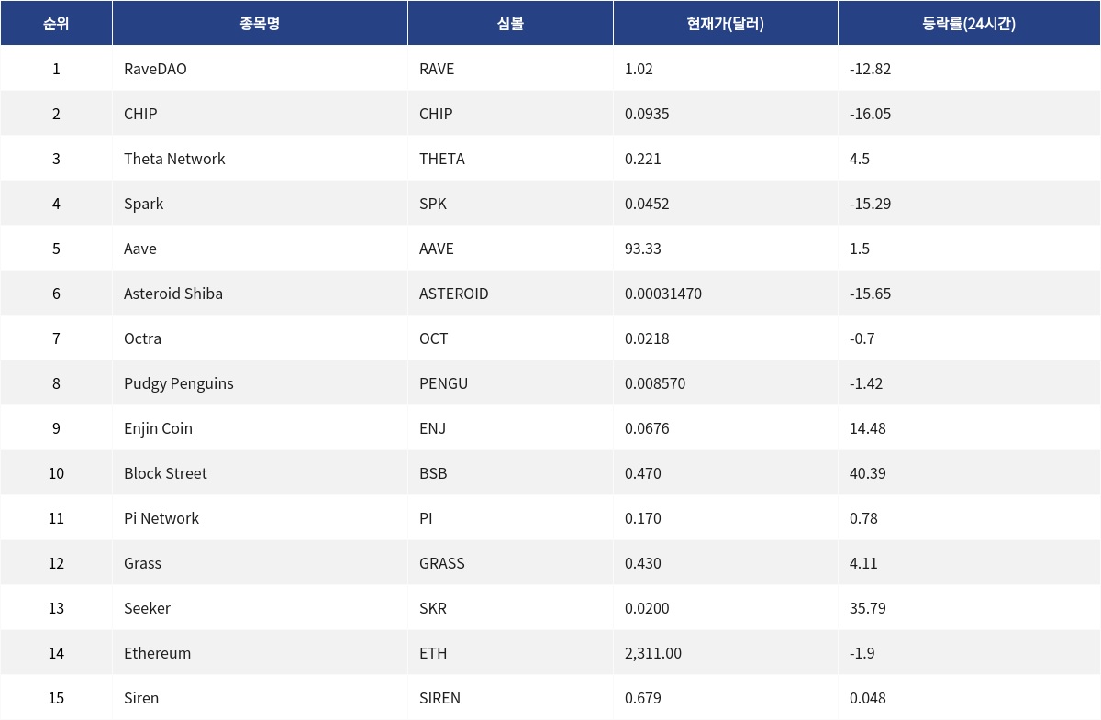1101x720 pixels.
Task: Click the 현재가(달러) column header
Action: click(x=725, y=24)
